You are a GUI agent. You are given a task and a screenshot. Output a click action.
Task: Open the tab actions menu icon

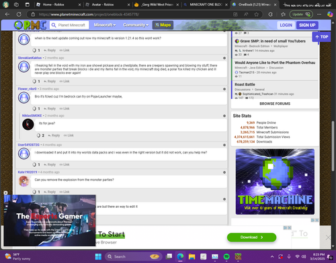27,5
